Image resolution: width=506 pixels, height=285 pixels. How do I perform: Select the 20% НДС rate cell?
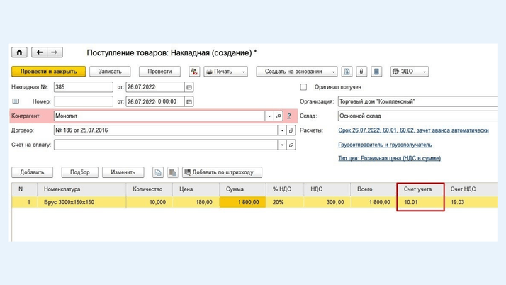point(285,202)
